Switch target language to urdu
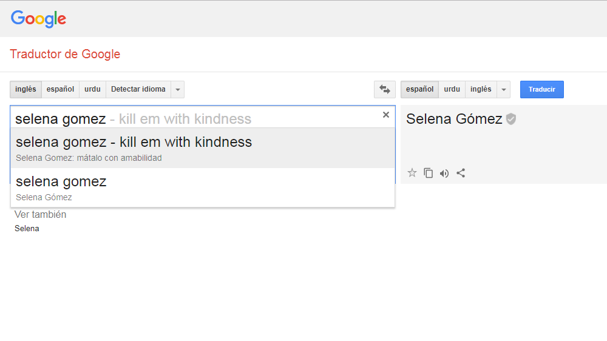 pyautogui.click(x=452, y=89)
